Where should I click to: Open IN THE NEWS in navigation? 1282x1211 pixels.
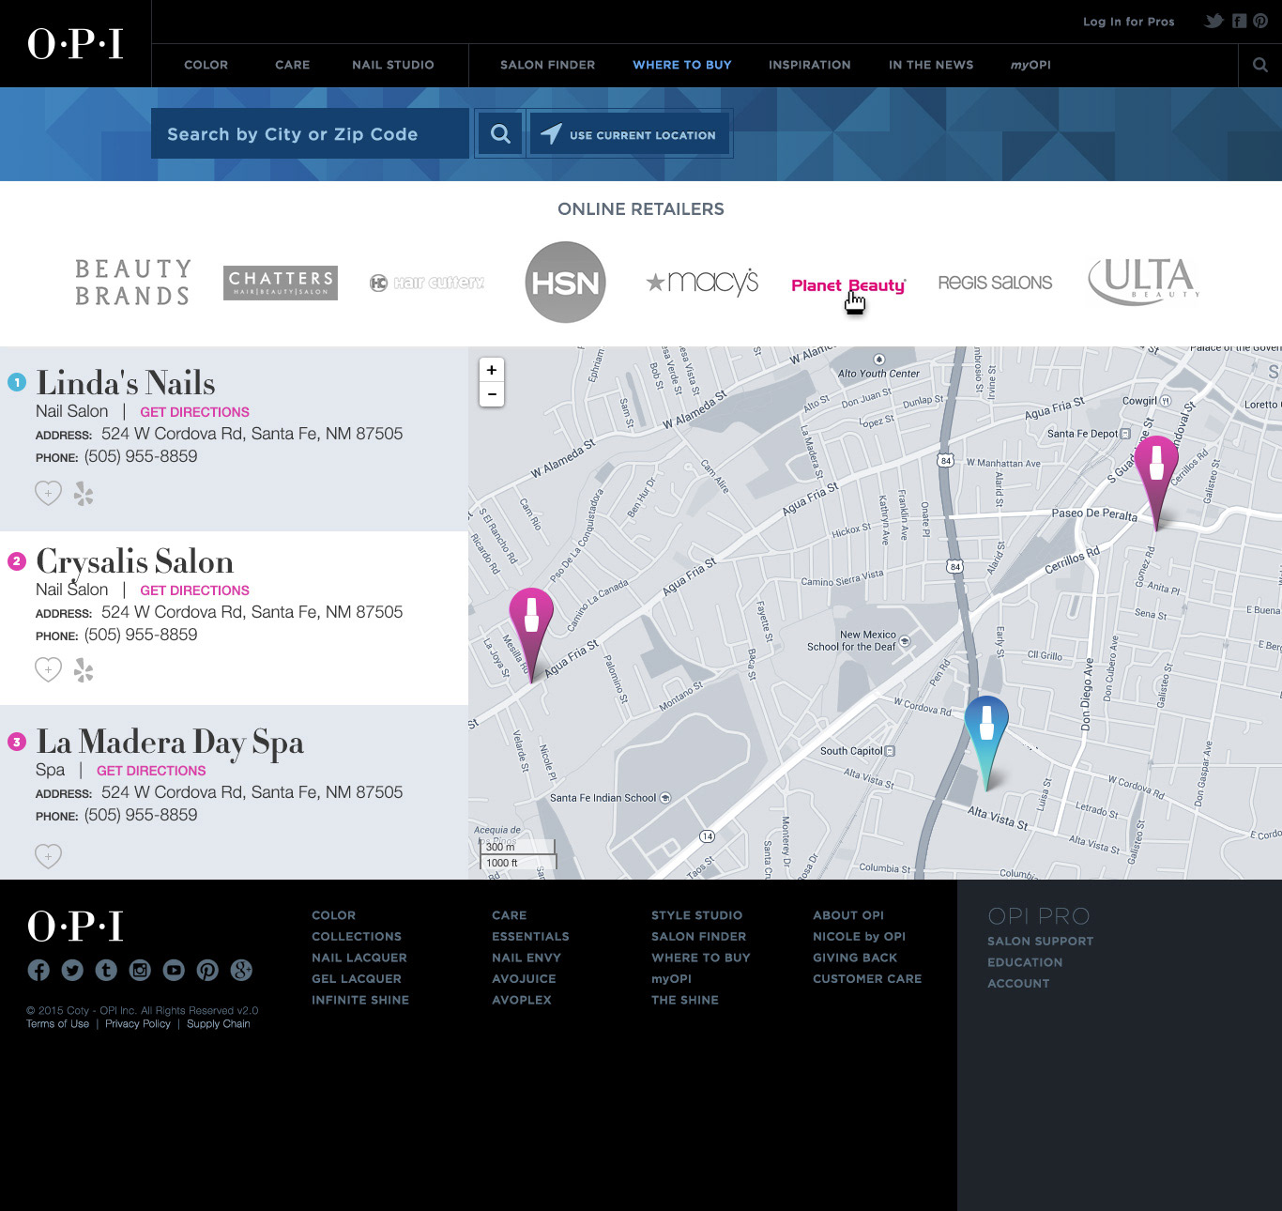(931, 65)
